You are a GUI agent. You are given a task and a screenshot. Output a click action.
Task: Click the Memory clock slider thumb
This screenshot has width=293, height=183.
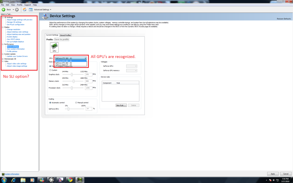74,81
